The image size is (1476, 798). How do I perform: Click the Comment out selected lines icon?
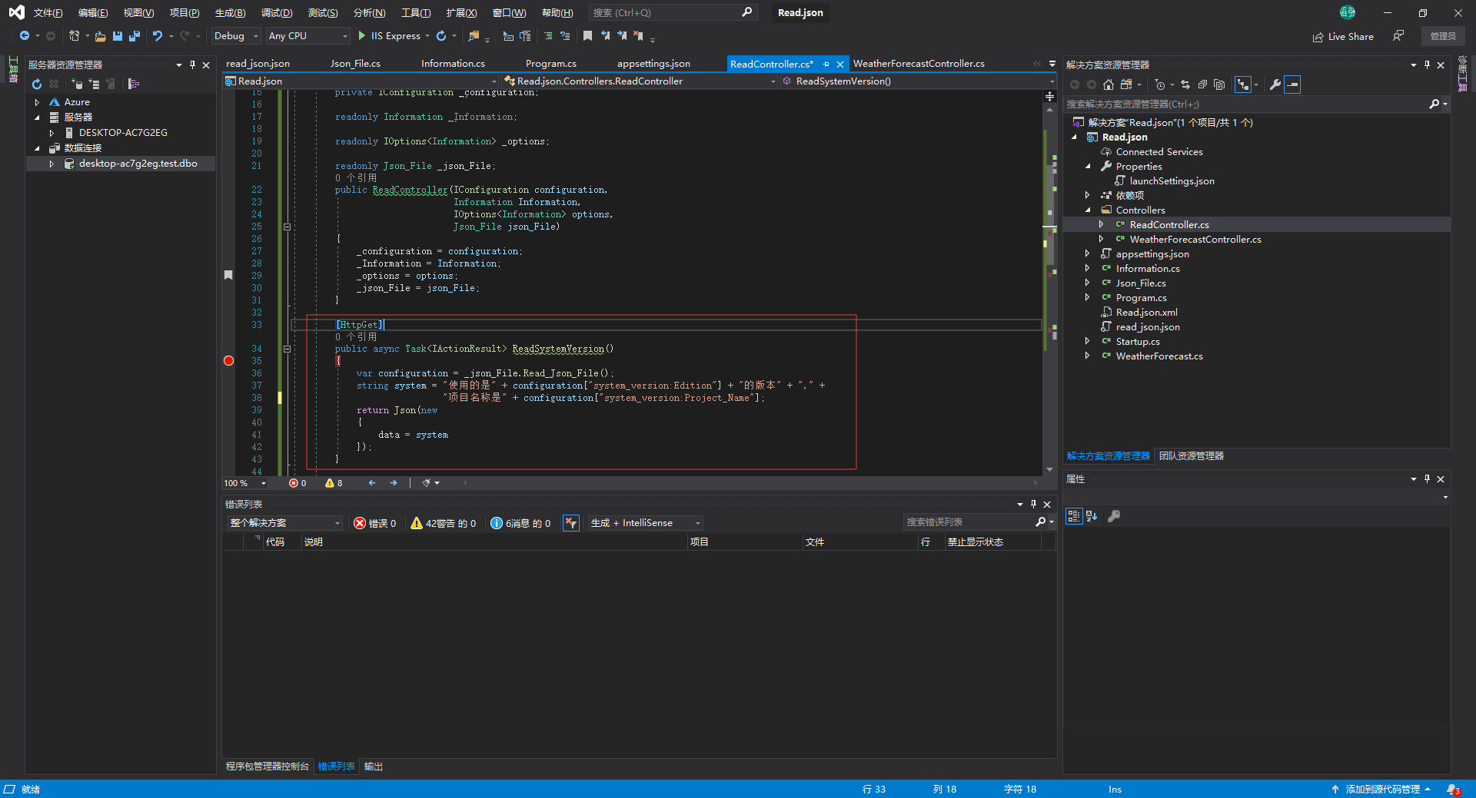(548, 36)
